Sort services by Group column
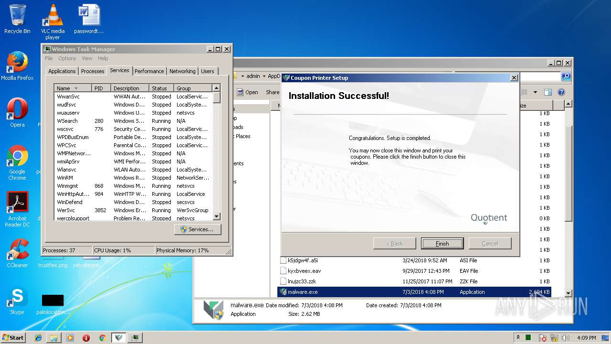 point(193,88)
